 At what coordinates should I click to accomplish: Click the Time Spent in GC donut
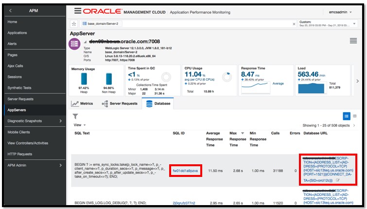click(x=166, y=77)
